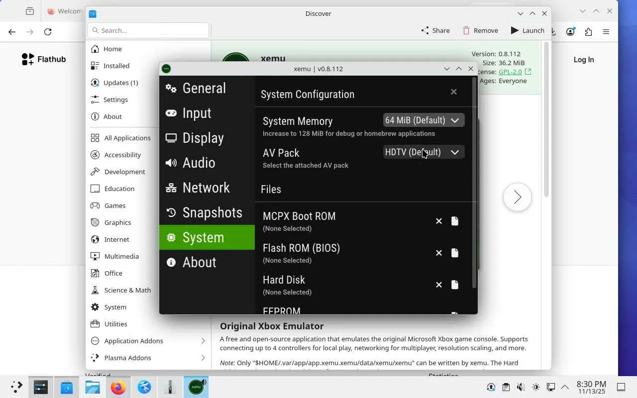
Task: Open the System Memory dropdown
Action: click(424, 120)
